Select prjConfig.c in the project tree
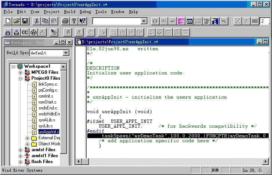272x175 pixels. point(48,90)
